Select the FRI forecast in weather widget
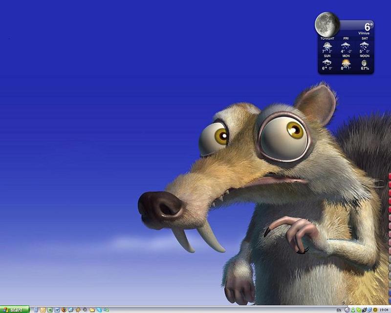Image resolution: width=391 pixels, height=313 pixels. (346, 47)
